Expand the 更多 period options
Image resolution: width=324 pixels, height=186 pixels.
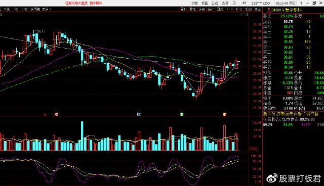[x=46, y=9]
